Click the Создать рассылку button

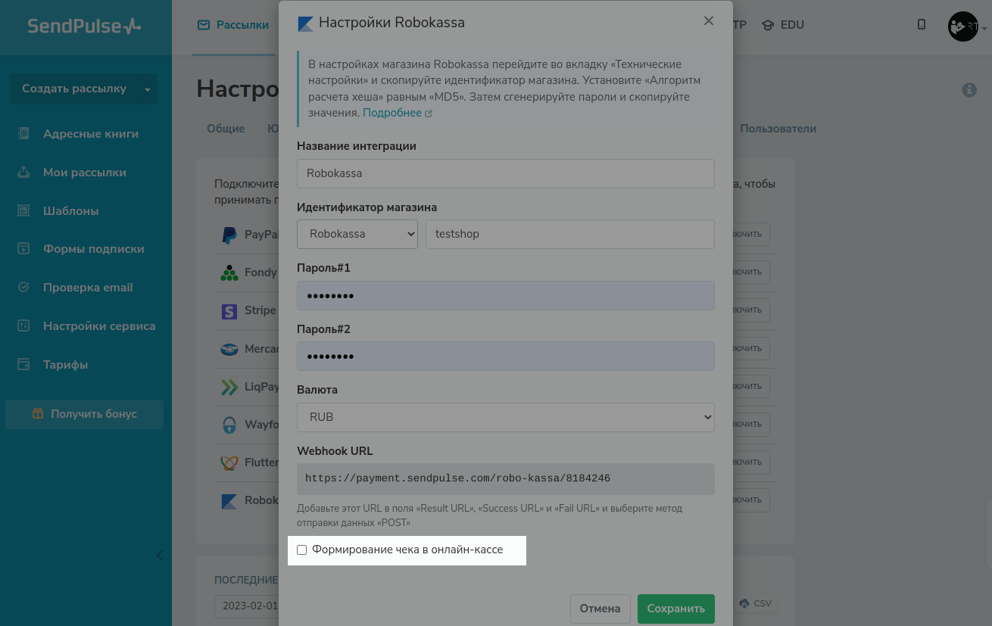(74, 89)
